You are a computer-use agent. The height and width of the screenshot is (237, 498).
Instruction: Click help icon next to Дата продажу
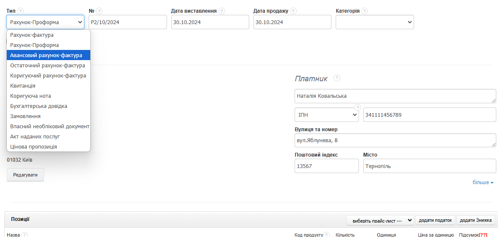293,11
